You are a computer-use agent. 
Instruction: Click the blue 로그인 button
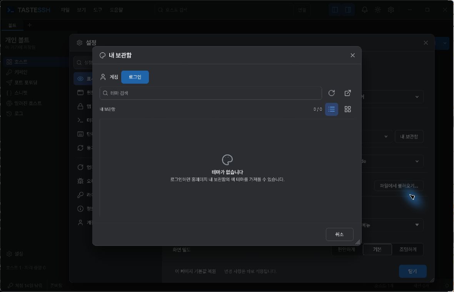(135, 77)
